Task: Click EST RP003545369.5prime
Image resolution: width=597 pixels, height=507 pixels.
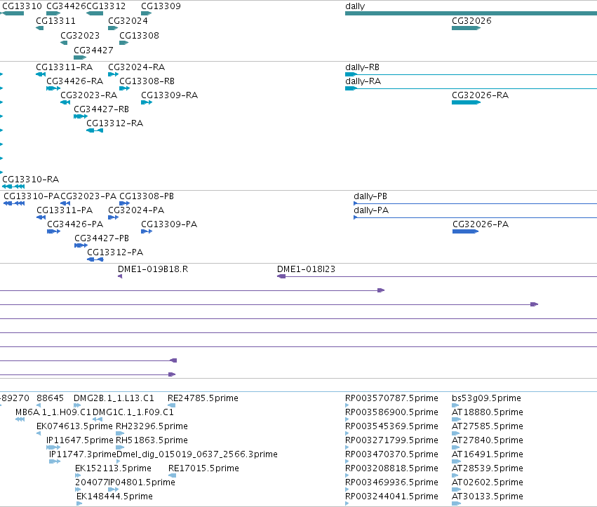Action: [x=347, y=433]
